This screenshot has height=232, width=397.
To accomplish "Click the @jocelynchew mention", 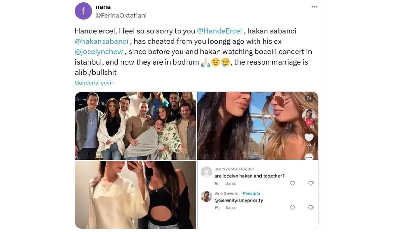I will (99, 51).
